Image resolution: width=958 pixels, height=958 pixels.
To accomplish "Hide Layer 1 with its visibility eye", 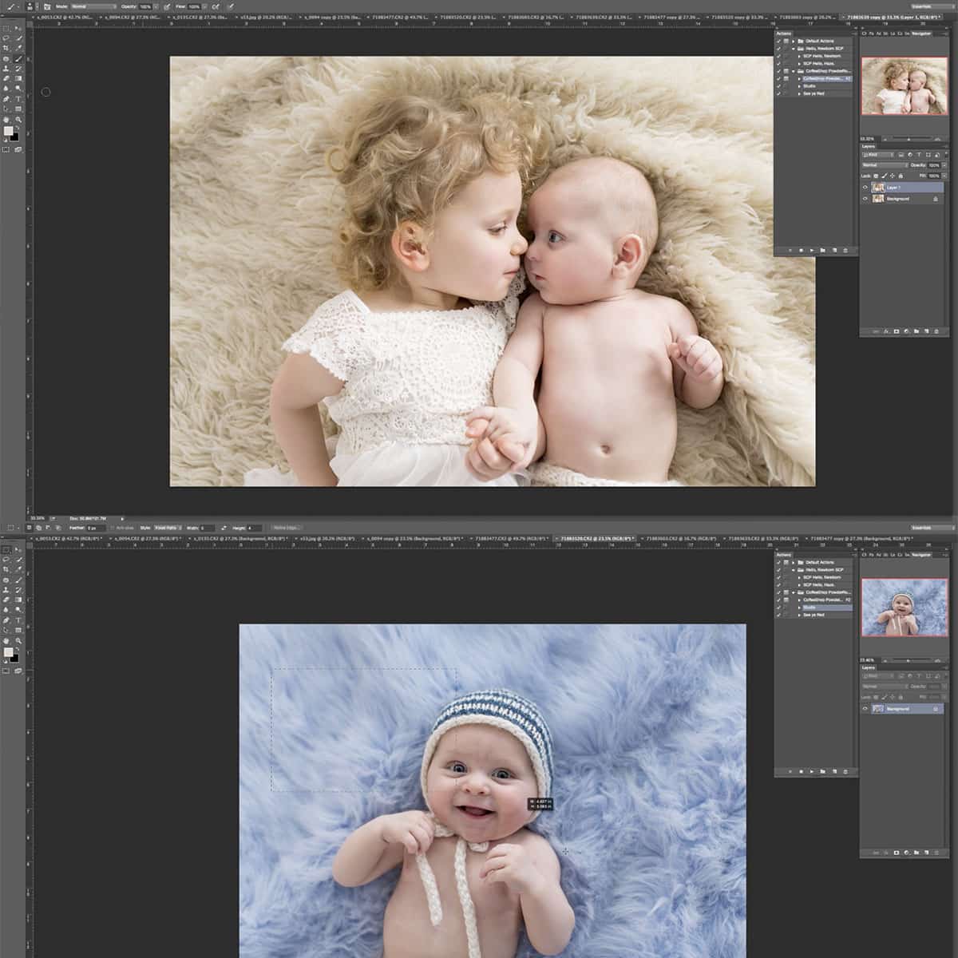I will coord(865,187).
